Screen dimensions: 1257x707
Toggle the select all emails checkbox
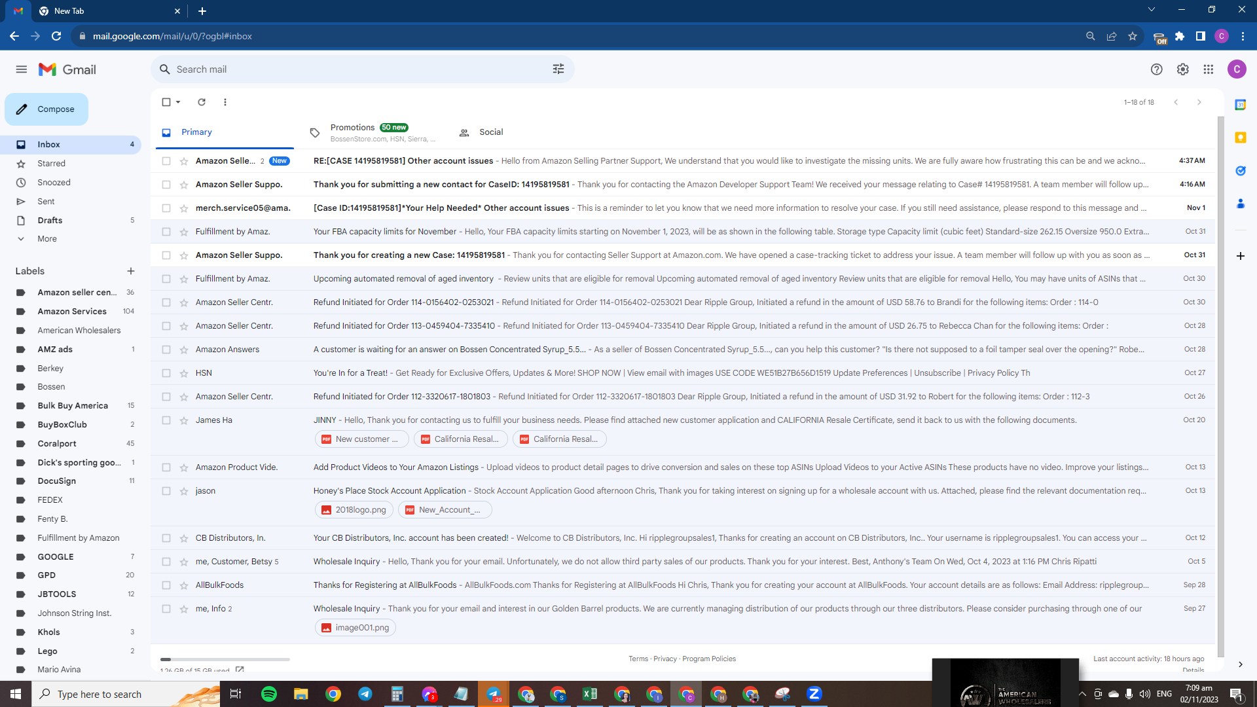tap(166, 102)
